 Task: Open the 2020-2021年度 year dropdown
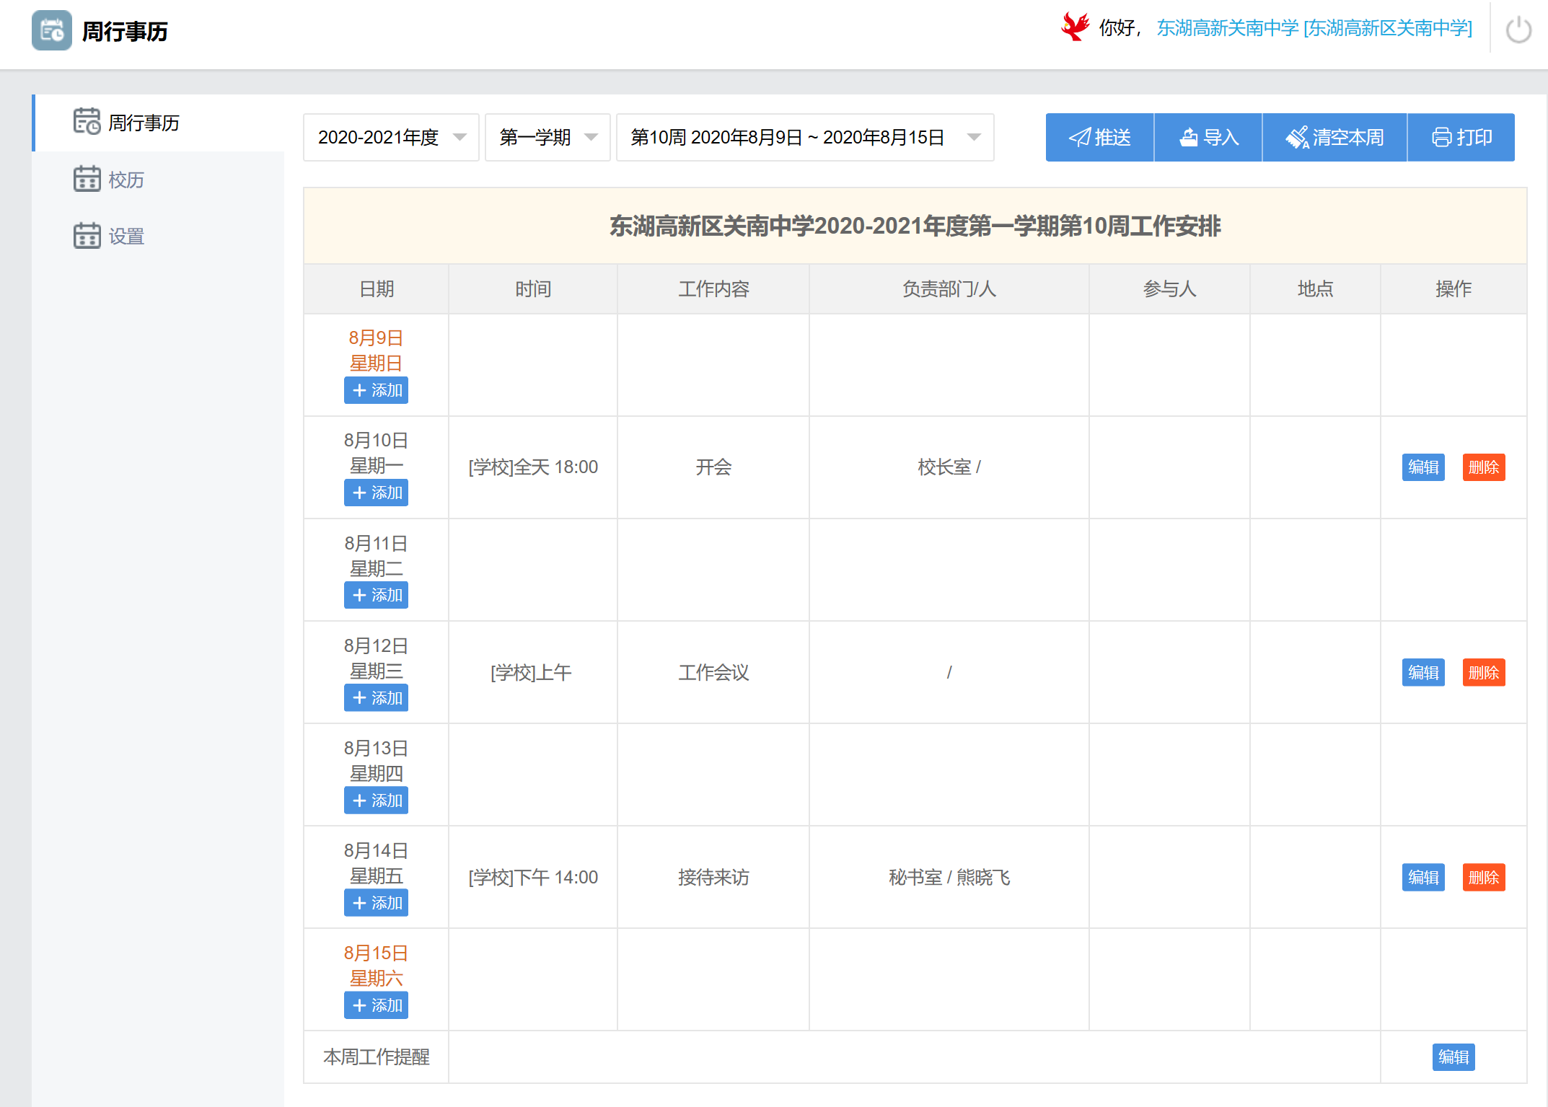click(391, 137)
